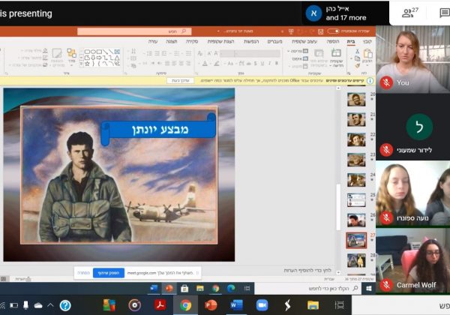Screen dimensions: 450x315
Task: Click the Clear Formatting icon in font group
Action: click(200, 53)
